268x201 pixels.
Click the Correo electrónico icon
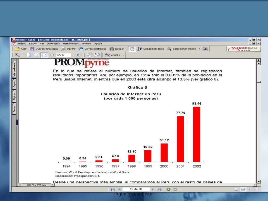pos(81,49)
